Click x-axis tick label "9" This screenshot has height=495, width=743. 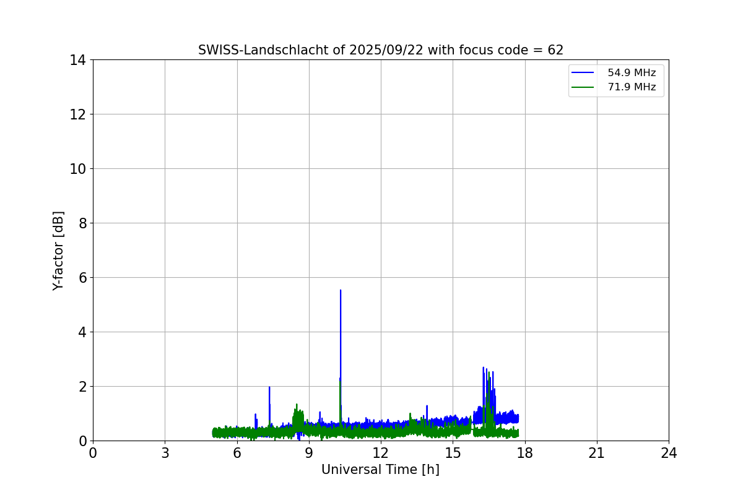(309, 453)
